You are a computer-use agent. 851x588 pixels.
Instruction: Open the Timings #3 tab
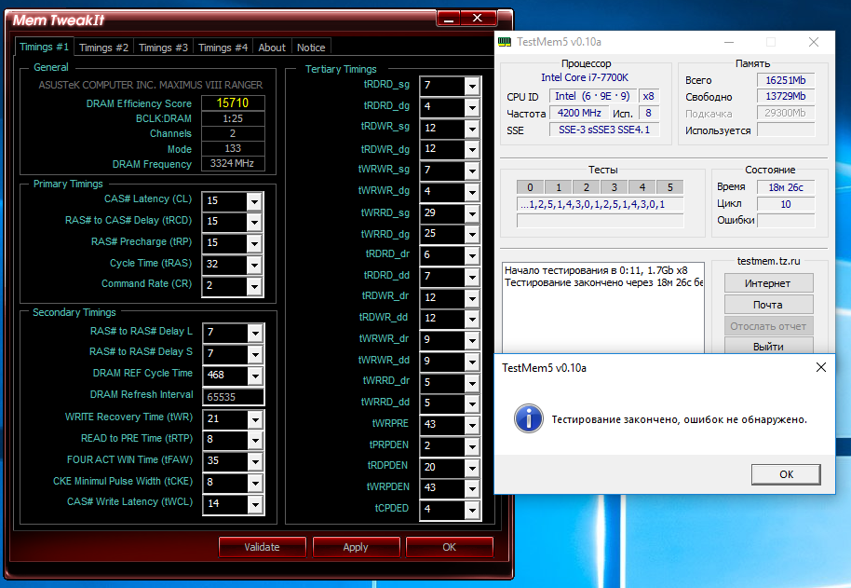tap(163, 48)
